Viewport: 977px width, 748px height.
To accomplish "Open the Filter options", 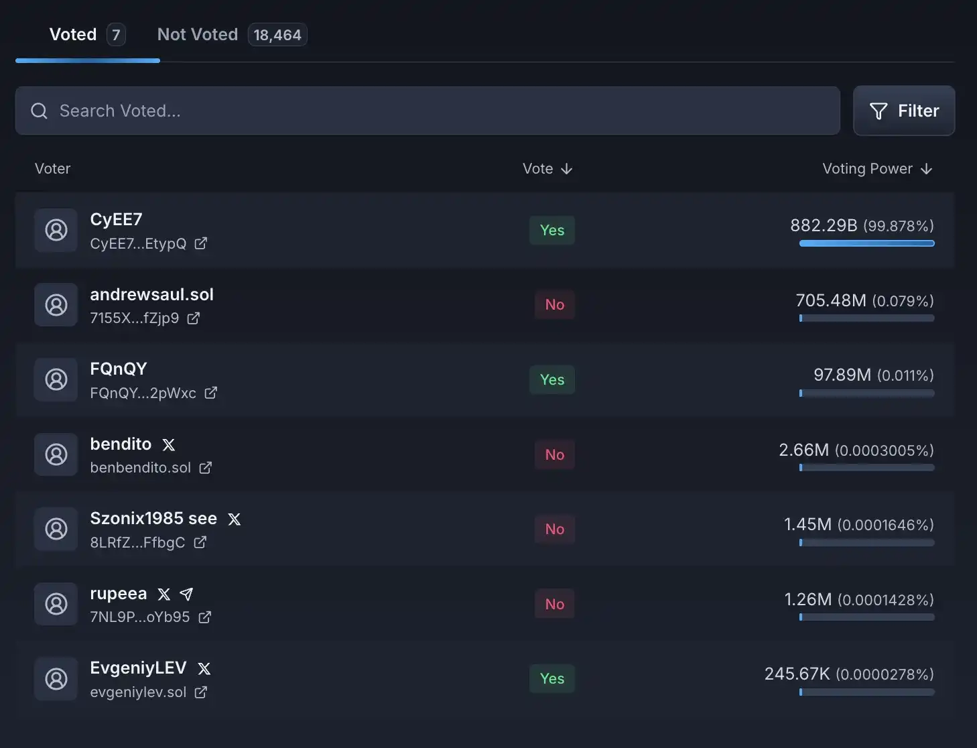I will (904, 111).
